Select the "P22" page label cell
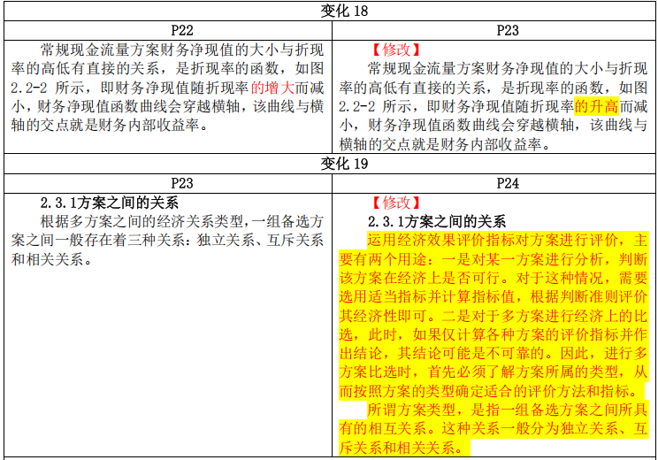658x460 pixels. coord(168,31)
